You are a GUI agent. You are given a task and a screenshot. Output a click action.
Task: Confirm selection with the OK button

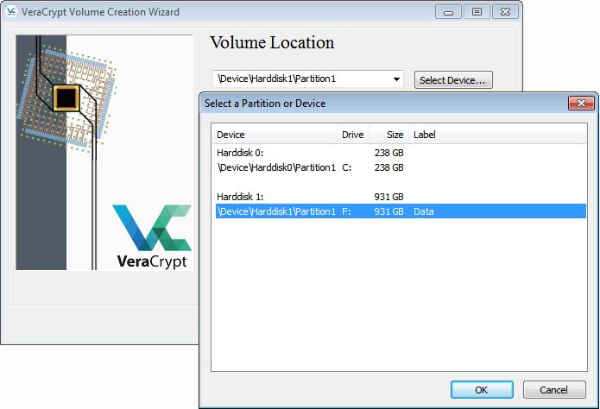coord(482,389)
